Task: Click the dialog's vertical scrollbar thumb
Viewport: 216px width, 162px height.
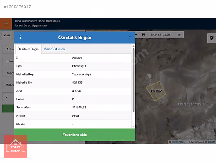Action: (x=133, y=80)
